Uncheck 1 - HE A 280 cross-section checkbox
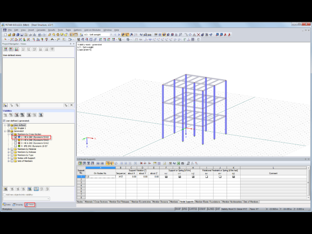This screenshot has width=312, height=234. (x=16, y=137)
